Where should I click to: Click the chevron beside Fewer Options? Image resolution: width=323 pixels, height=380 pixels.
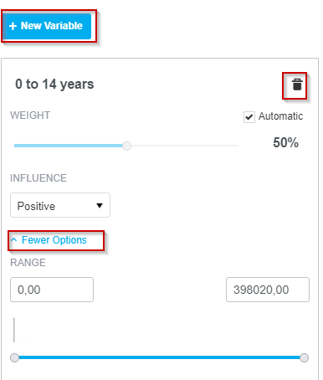coord(14,239)
